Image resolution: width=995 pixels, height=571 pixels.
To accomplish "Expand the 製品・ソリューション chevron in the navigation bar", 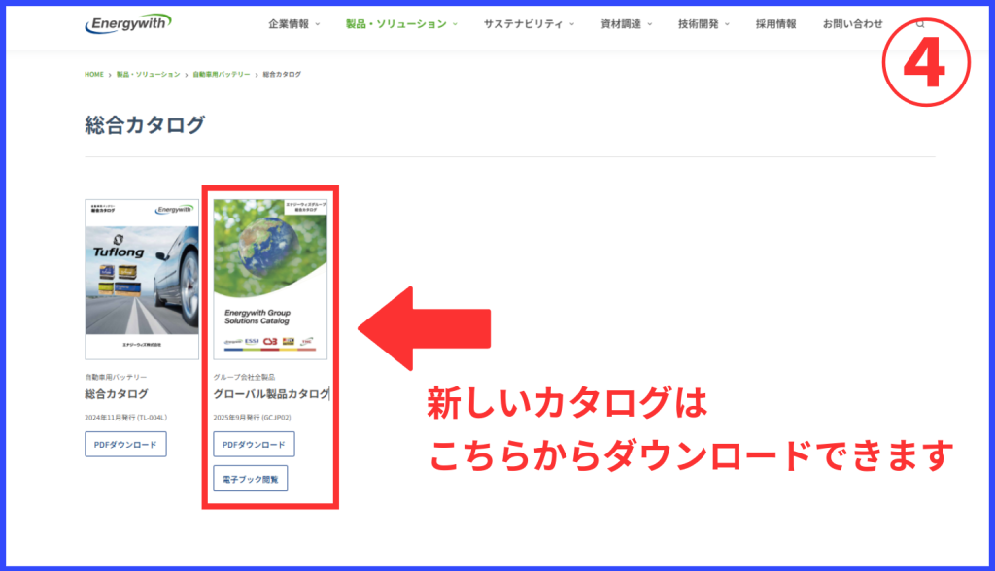I will tap(456, 24).
